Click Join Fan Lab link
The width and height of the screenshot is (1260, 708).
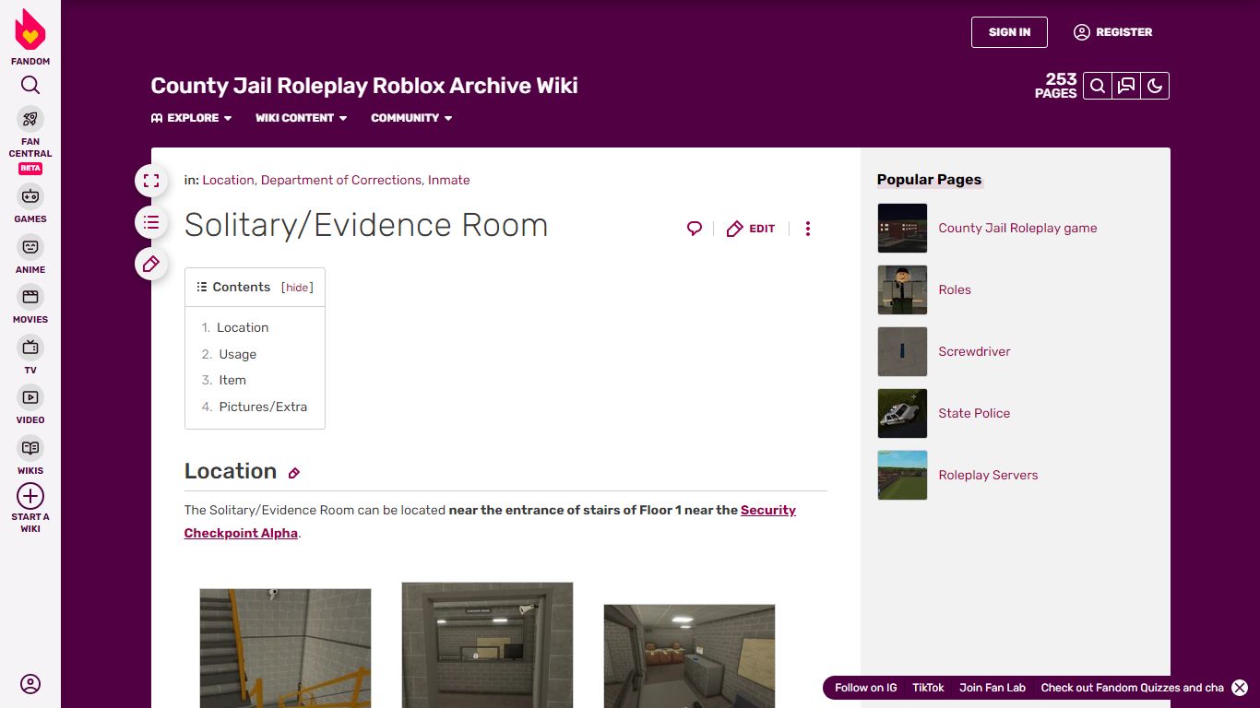point(993,688)
